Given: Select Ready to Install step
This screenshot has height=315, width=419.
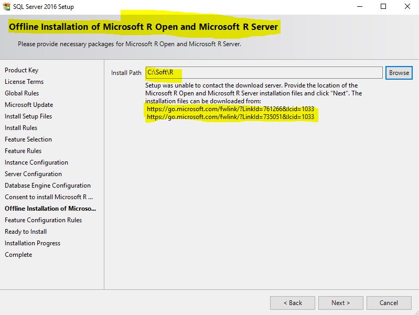Looking at the screenshot, I should [26, 232].
